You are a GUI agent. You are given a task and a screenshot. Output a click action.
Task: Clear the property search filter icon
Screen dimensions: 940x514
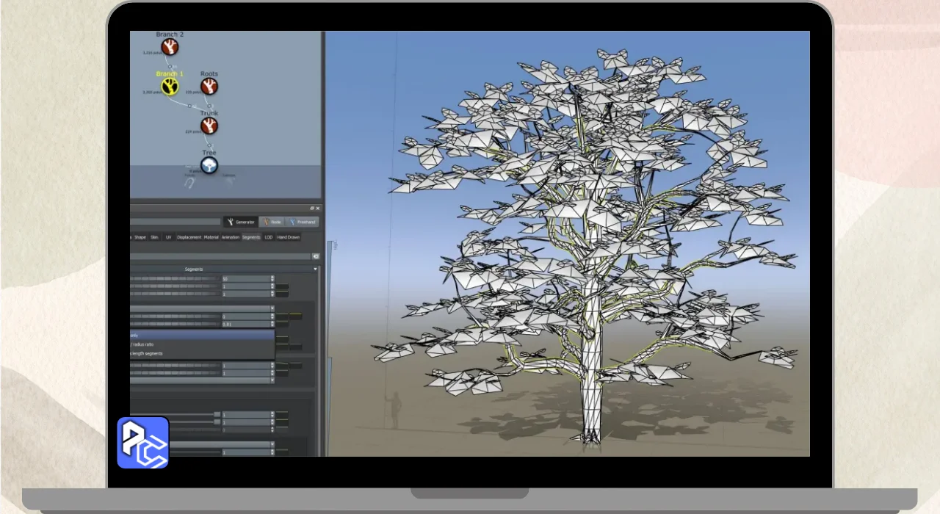pyautogui.click(x=316, y=257)
